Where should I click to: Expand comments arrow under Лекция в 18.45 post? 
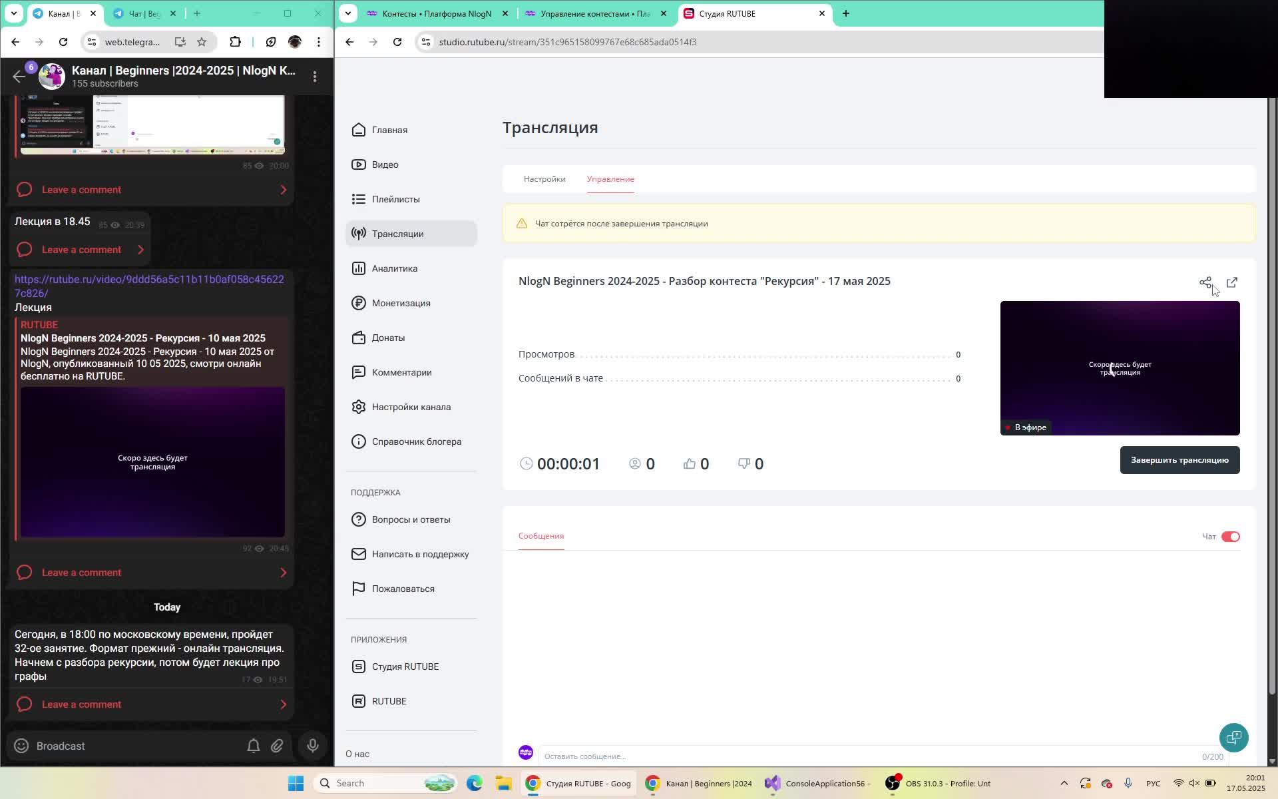point(140,250)
